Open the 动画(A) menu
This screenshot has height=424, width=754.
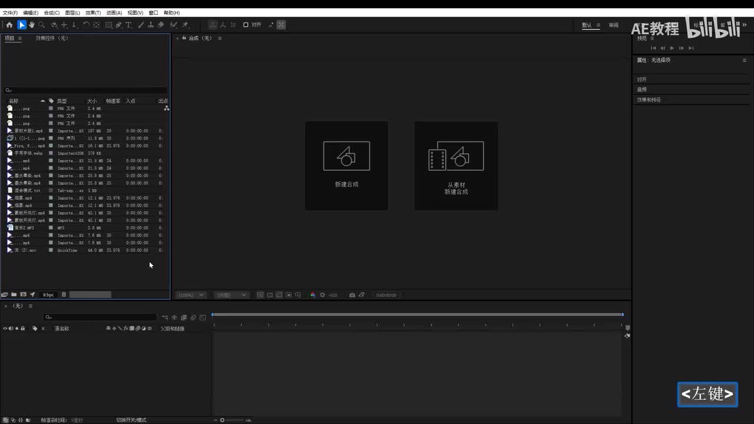click(x=114, y=12)
